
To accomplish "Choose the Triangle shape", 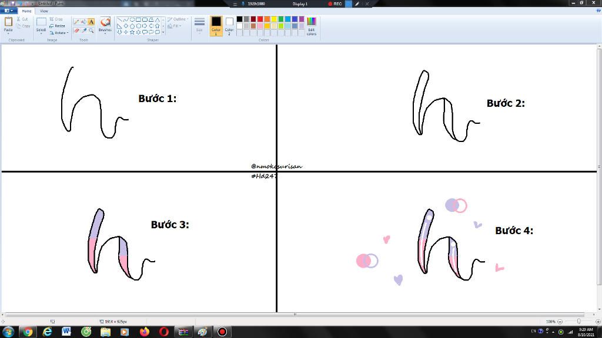I will click(158, 19).
